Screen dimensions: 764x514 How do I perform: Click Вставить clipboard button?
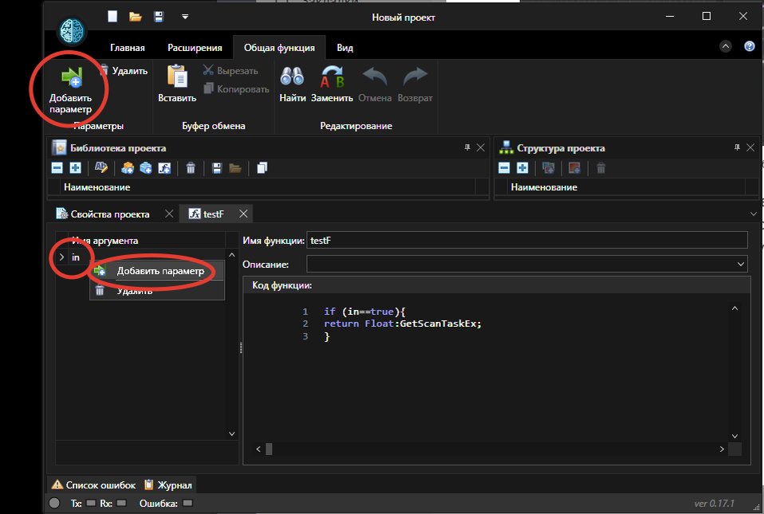coord(177,84)
